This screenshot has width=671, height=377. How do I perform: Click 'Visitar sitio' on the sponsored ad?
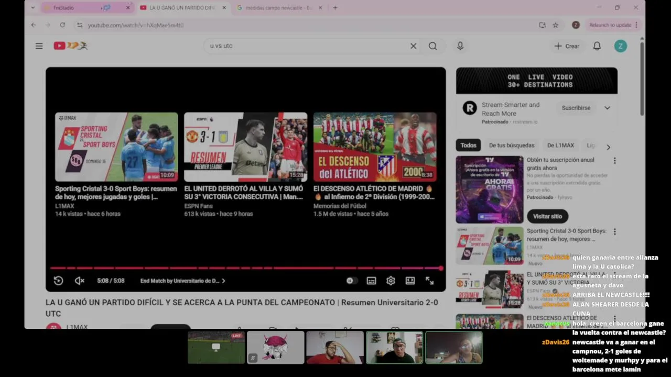click(547, 216)
